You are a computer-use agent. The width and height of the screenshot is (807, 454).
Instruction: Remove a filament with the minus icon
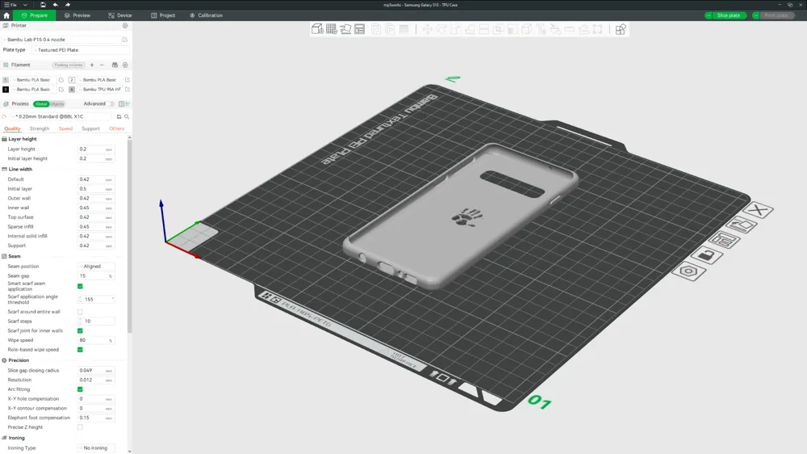click(102, 65)
